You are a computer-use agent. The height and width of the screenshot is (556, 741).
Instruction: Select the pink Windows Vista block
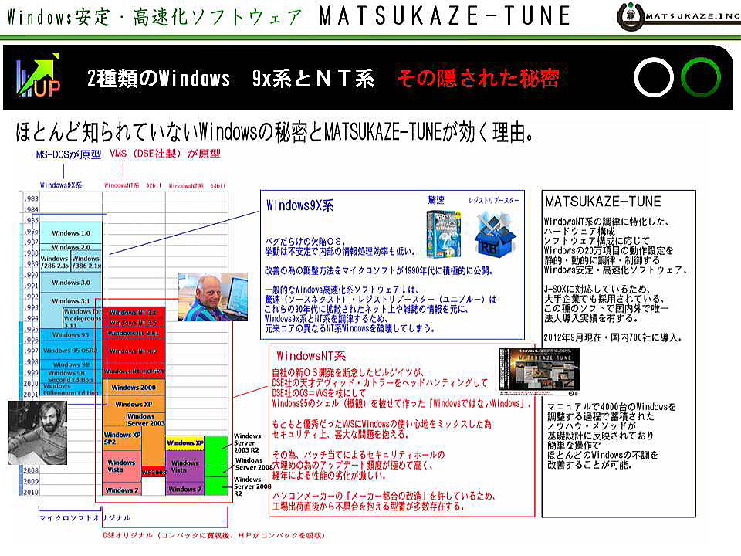coord(122,466)
